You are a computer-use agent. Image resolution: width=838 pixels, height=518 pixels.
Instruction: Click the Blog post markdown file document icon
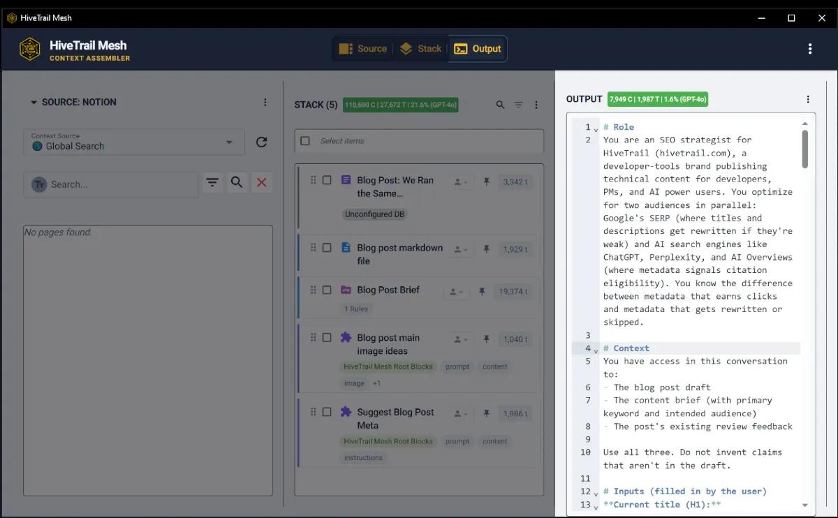pos(346,248)
